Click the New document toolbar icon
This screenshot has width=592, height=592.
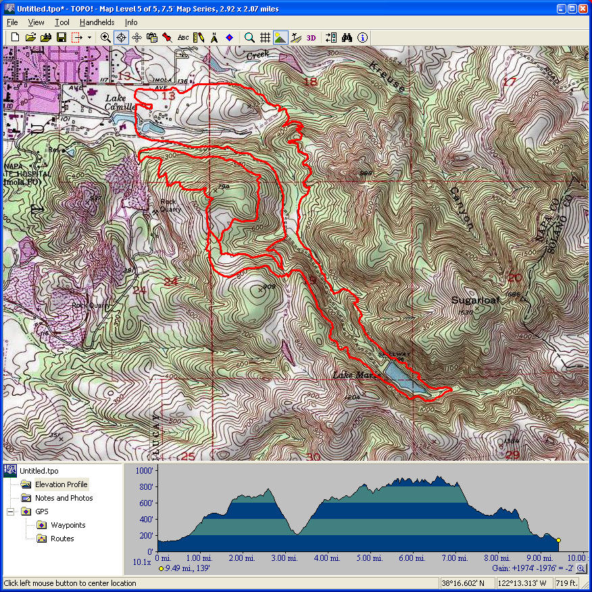click(15, 38)
